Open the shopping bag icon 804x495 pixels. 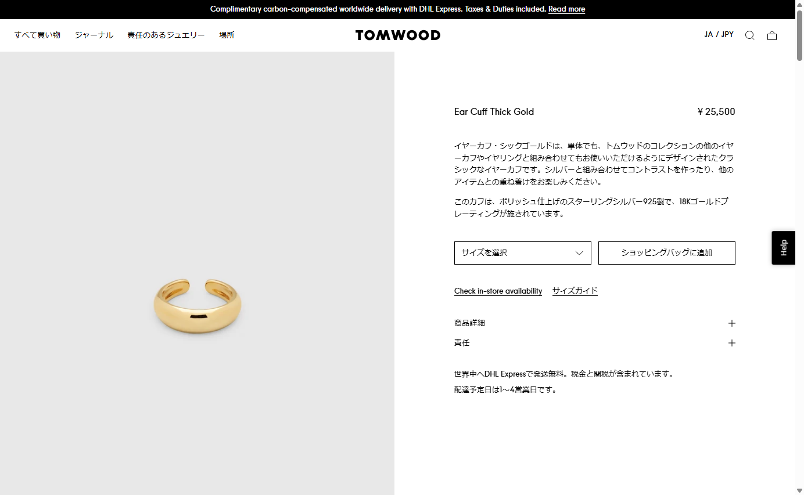771,35
